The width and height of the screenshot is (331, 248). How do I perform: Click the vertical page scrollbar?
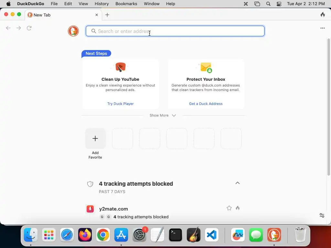click(x=328, y=107)
